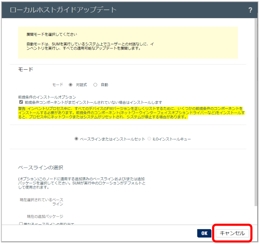Image resolution: width=260 pixels, height=244 pixels.
Task: Click the 現在選択されているベースライン label
Action: coord(41,202)
